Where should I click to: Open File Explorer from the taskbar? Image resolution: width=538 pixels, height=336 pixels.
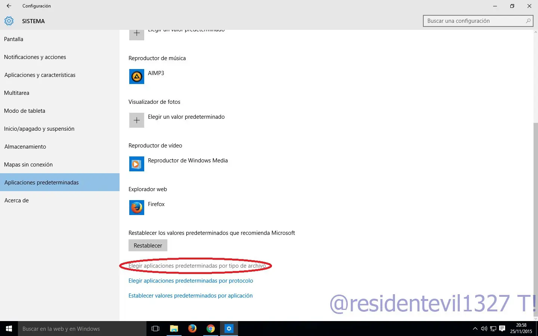click(x=174, y=329)
